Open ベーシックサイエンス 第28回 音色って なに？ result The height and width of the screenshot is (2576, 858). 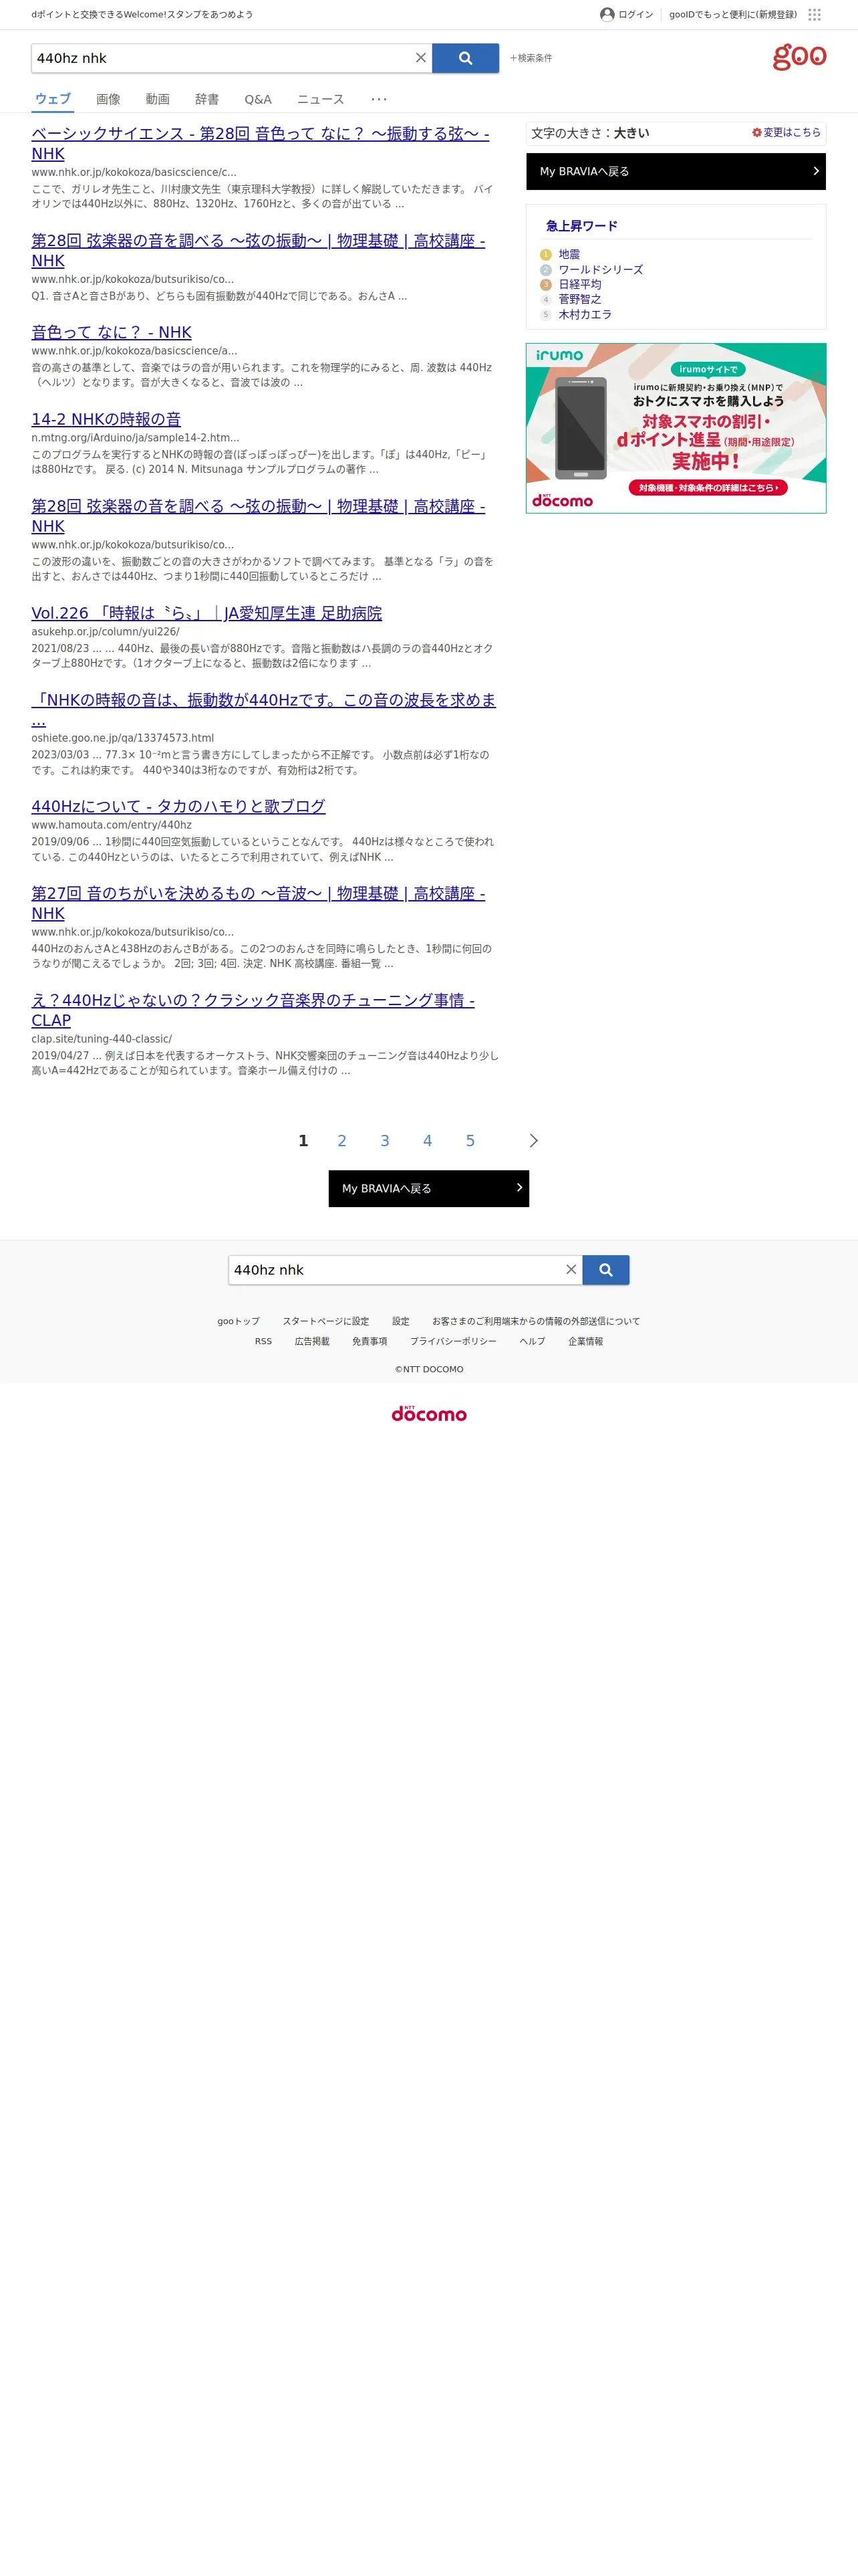point(260,143)
